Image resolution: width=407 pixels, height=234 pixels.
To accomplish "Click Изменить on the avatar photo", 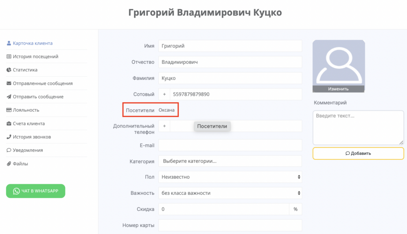I will 338,89.
